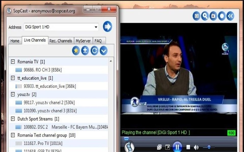Minimize the SopCast window
244x152 pixels.
[x=88, y=10]
